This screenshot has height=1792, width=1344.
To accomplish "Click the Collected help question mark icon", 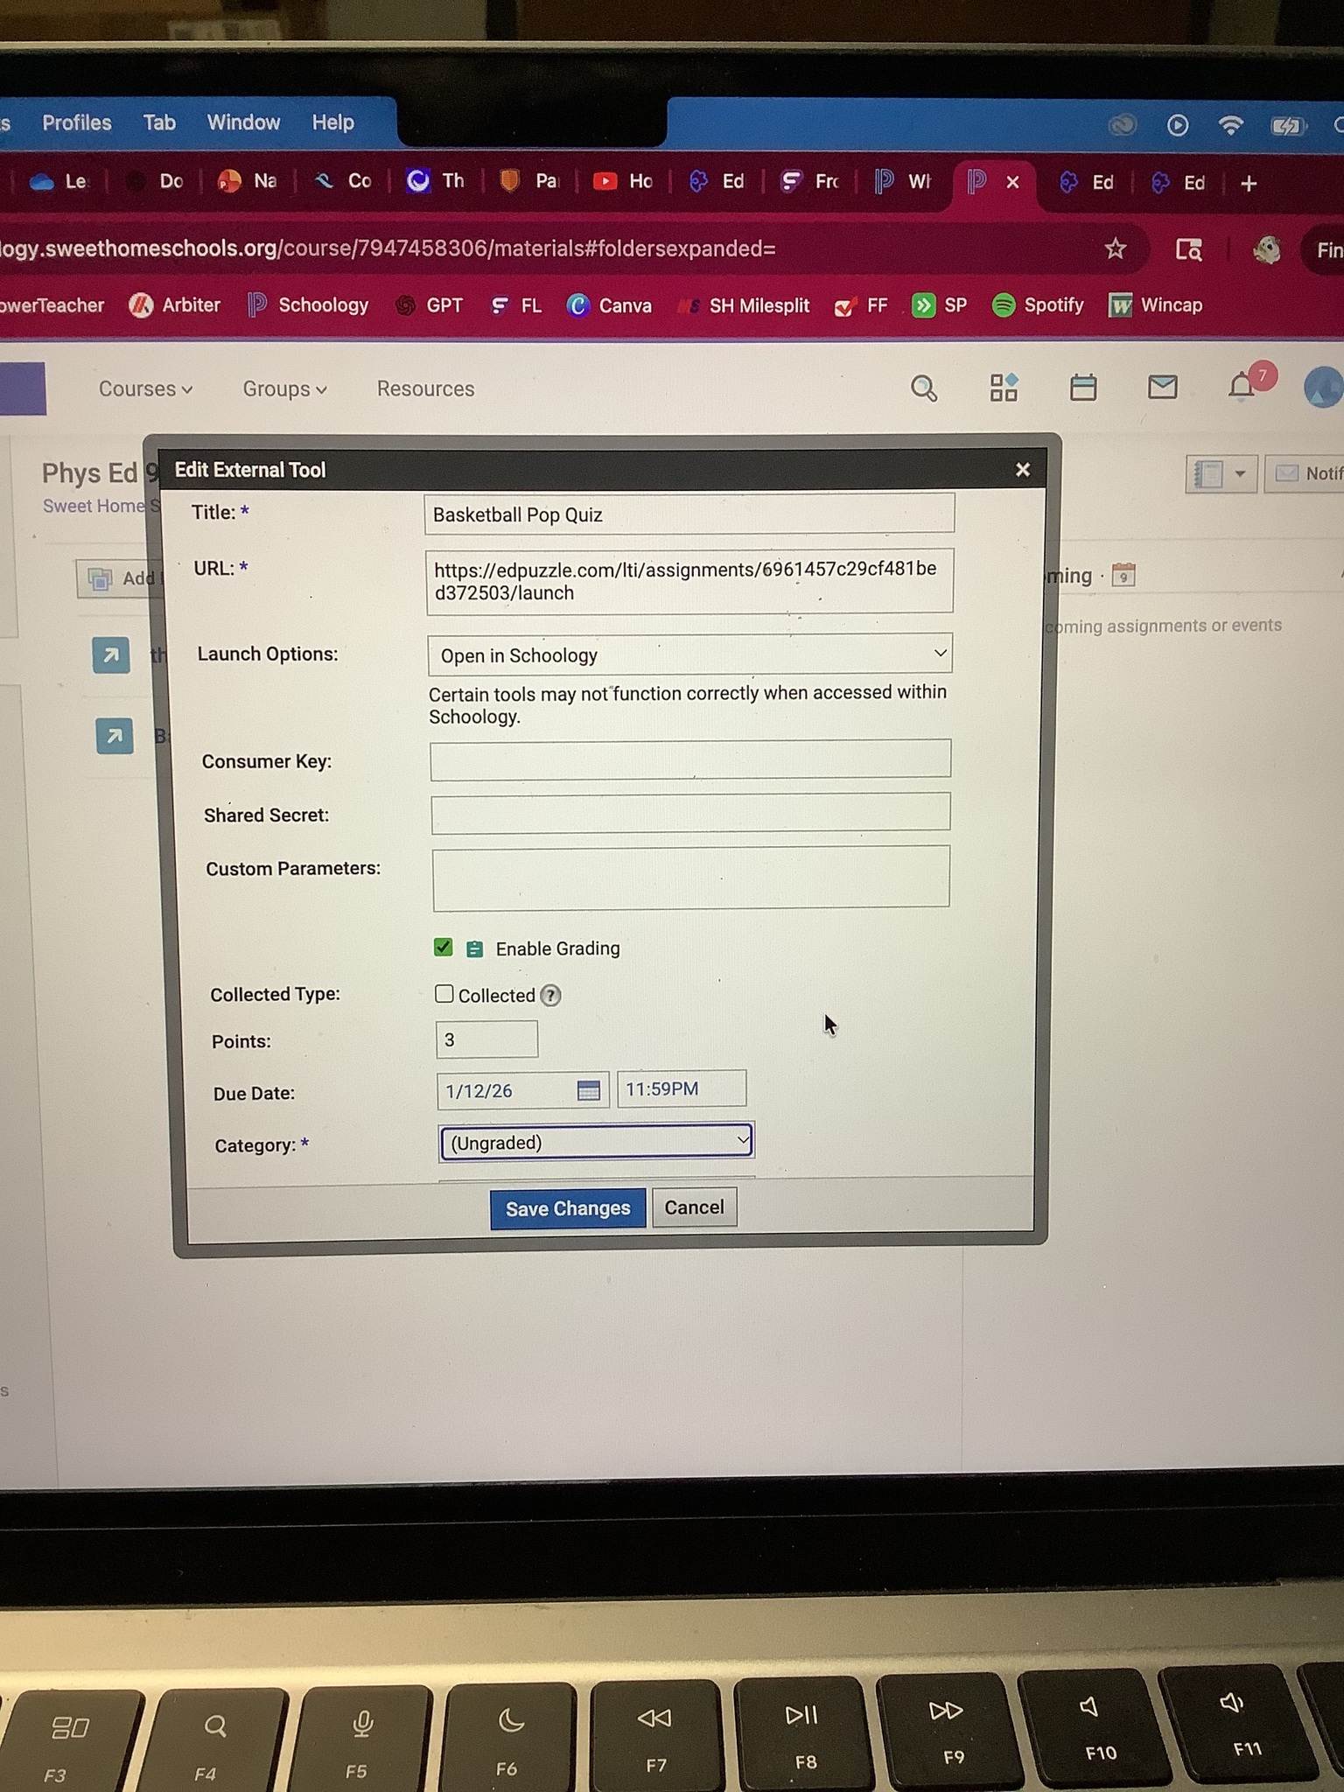I will [550, 996].
